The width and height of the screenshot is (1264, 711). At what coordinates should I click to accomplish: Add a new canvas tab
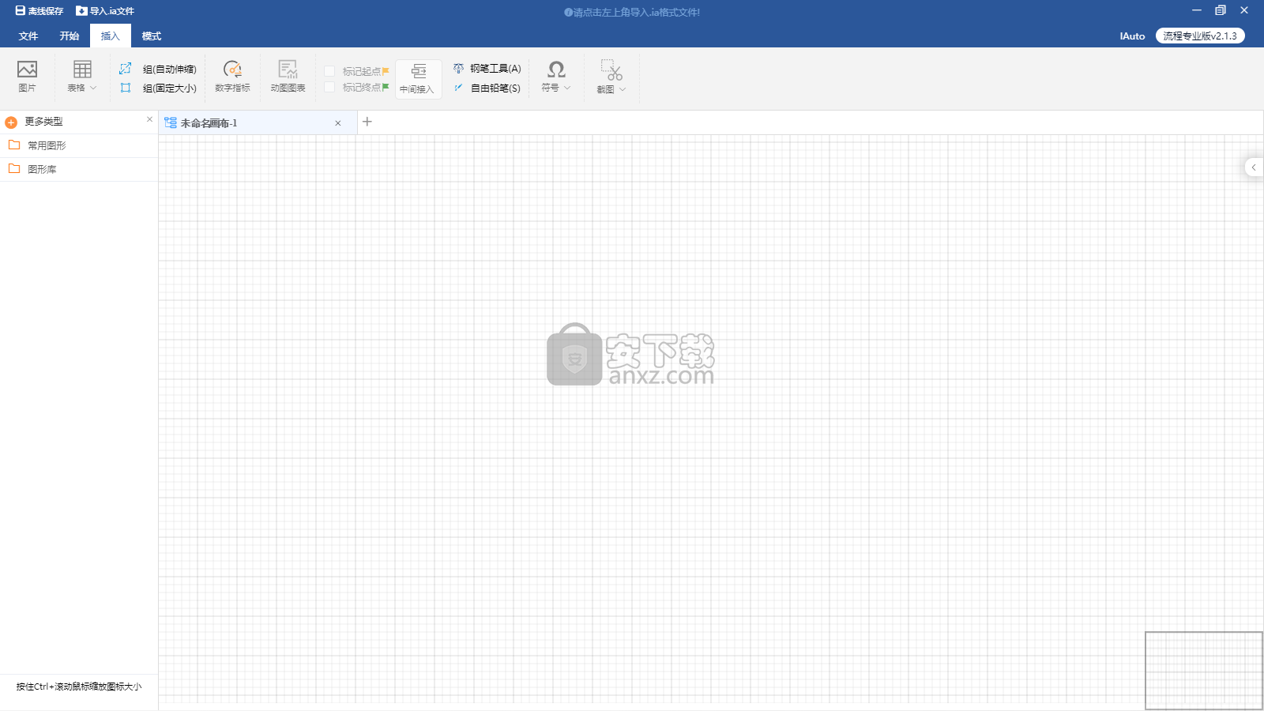[x=367, y=122]
